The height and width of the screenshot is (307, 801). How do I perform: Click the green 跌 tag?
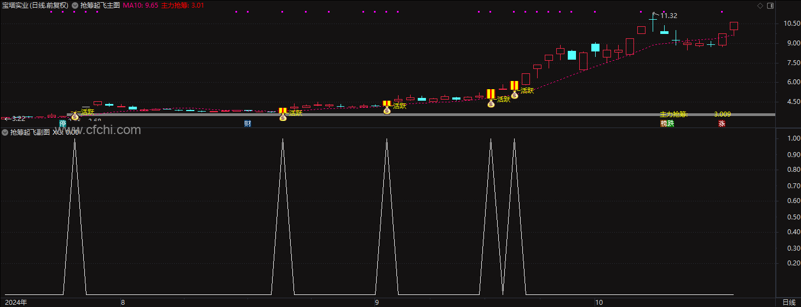[x=671, y=124]
